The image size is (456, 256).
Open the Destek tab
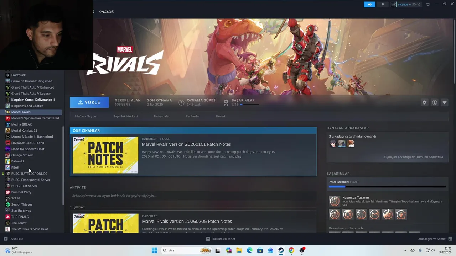point(221,116)
